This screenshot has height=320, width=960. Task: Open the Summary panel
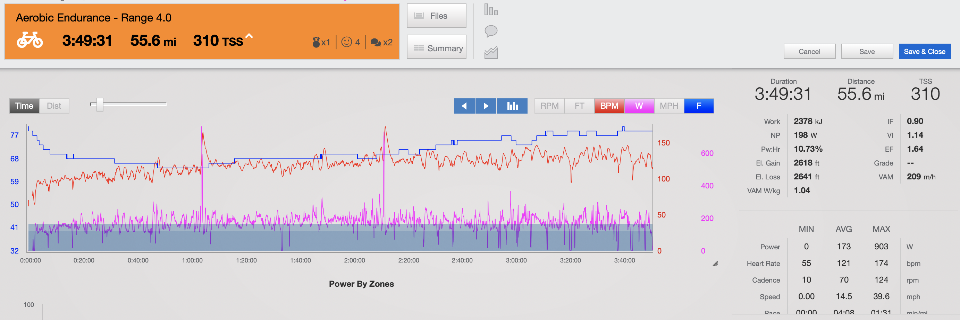point(436,48)
